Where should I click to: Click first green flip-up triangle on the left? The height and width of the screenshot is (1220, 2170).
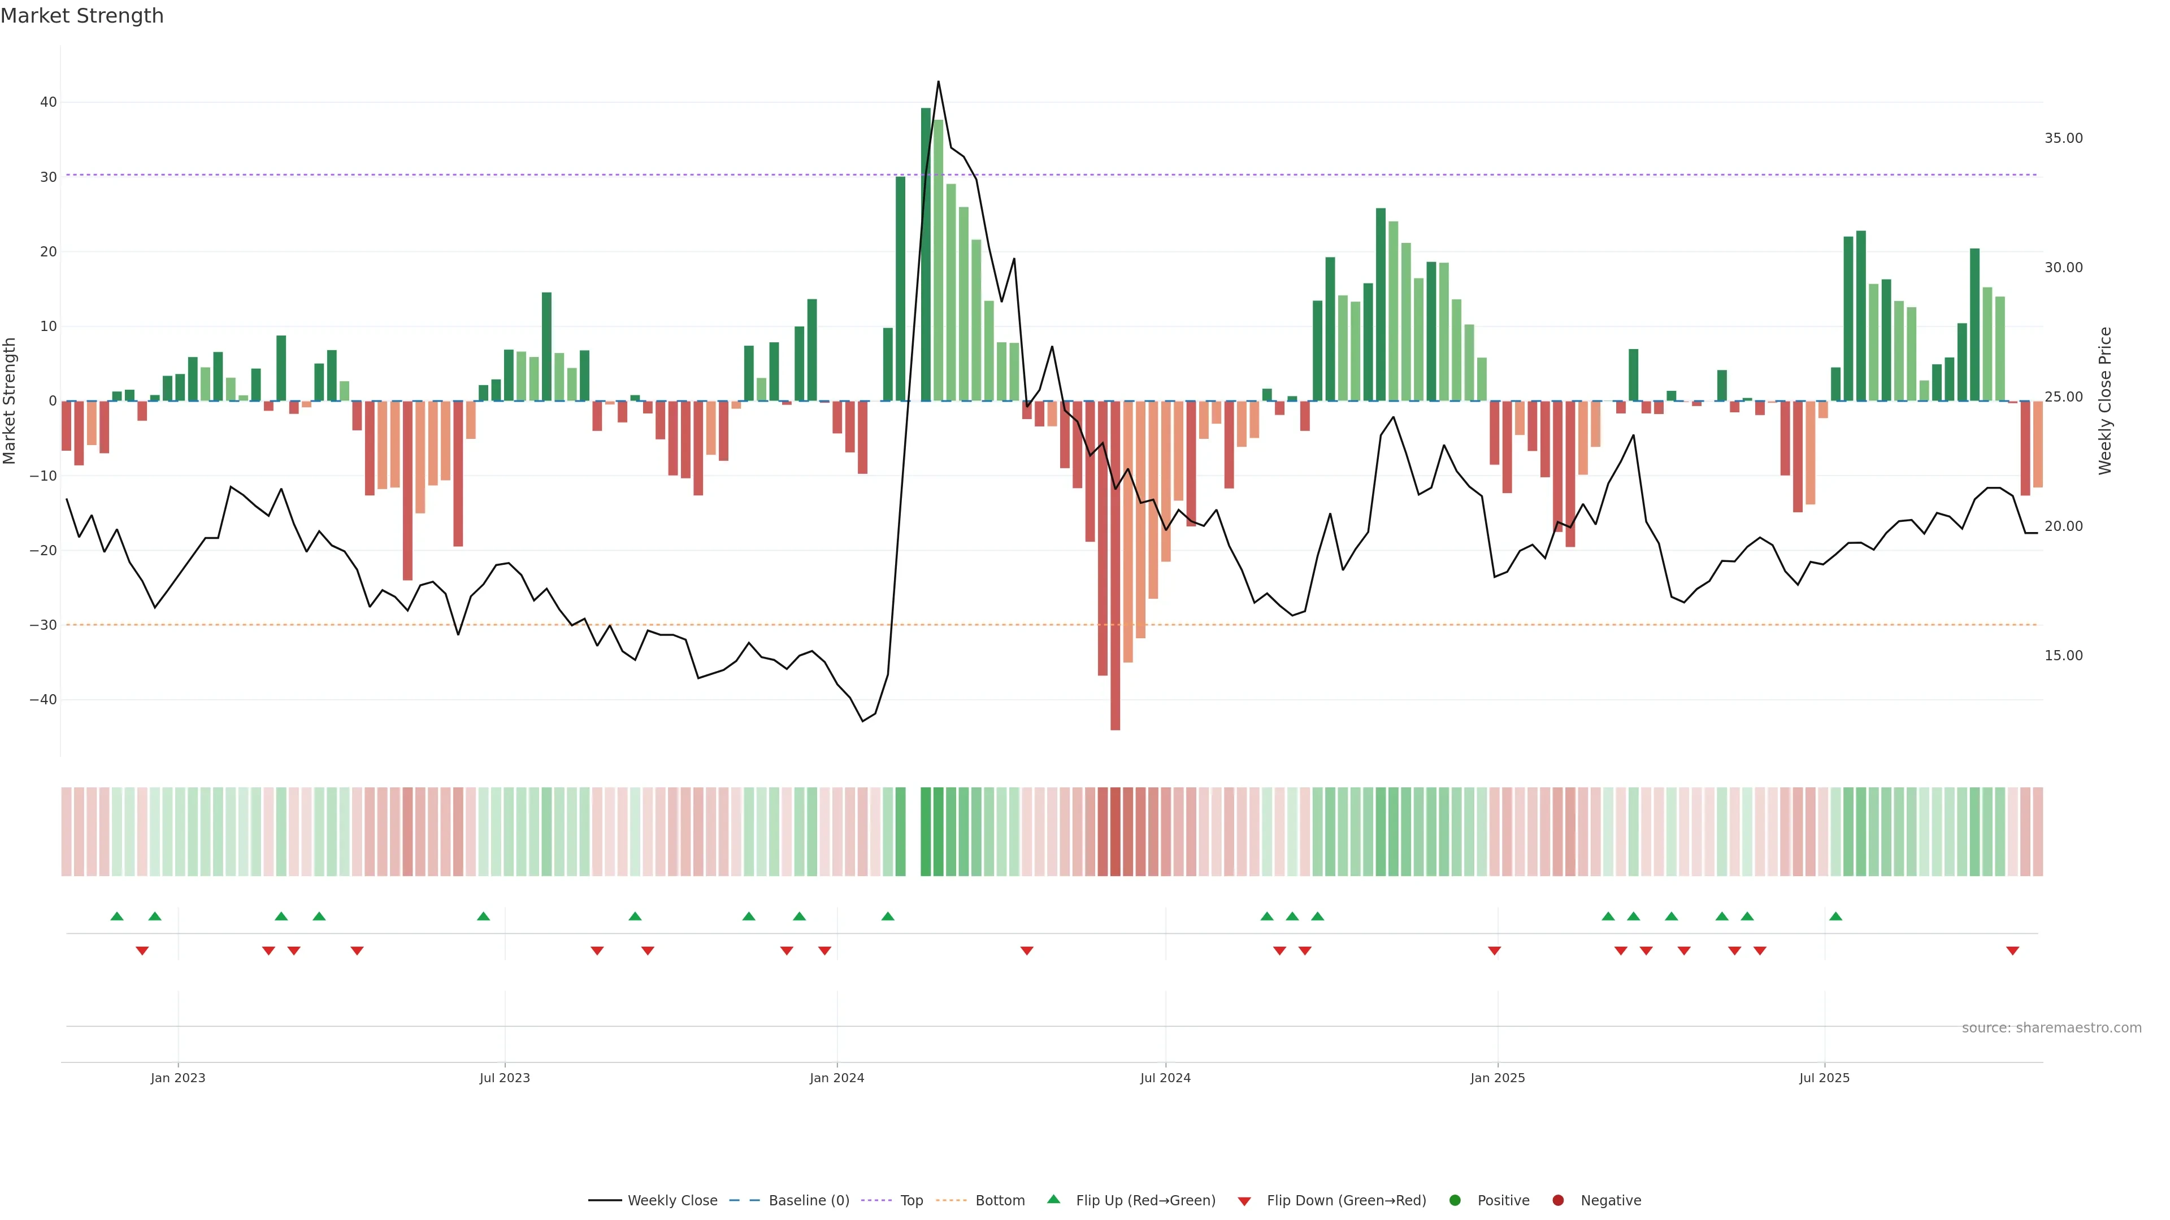[117, 916]
